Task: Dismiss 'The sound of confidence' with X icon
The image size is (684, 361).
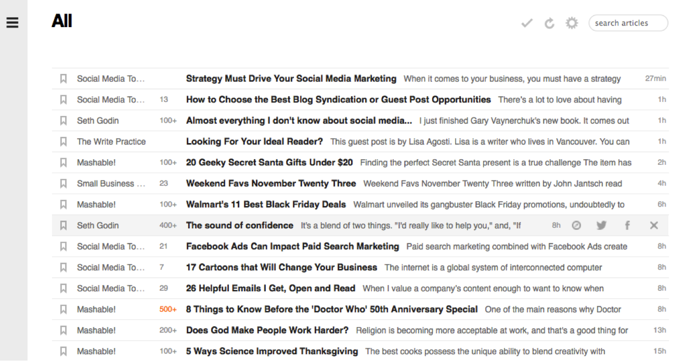Action: [654, 225]
